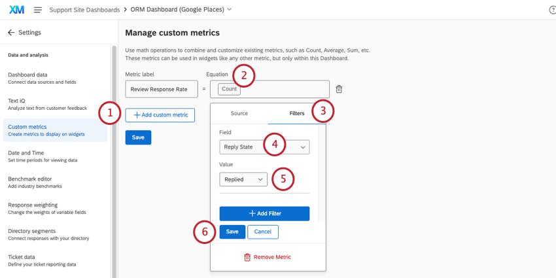Image resolution: width=556 pixels, height=278 pixels.
Task: Click Support Site Dashboards breadcrumb link
Action: click(x=84, y=10)
